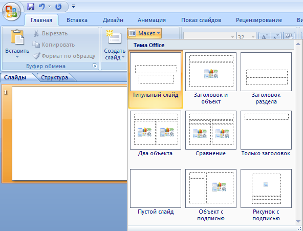This screenshot has height=231, width=303.
Task: Open the Clipboard dialog launcher
Action: coord(95,66)
